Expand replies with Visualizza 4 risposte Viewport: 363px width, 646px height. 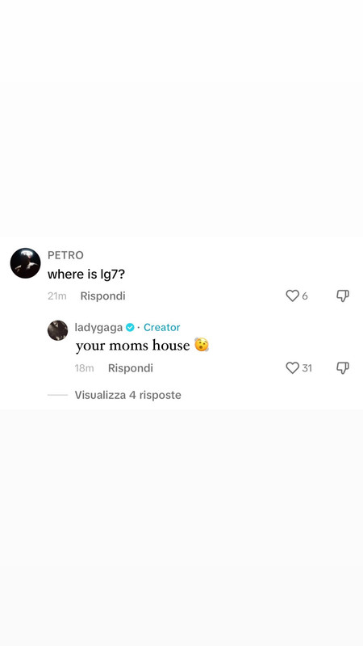(127, 395)
